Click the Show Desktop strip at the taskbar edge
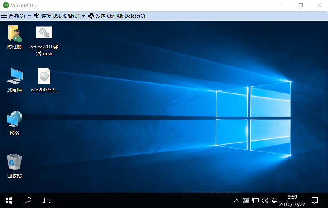This screenshot has width=328, height=208. click(326, 201)
